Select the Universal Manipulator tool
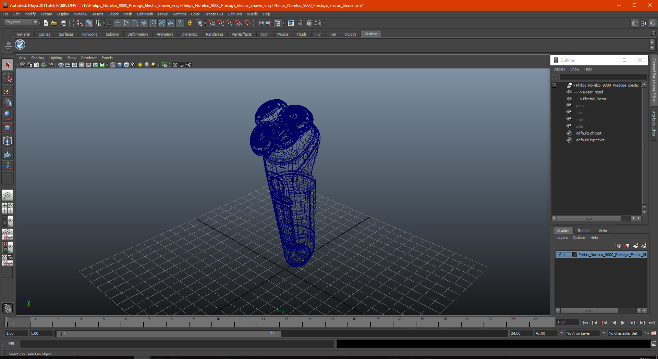658x359 pixels. [8, 141]
